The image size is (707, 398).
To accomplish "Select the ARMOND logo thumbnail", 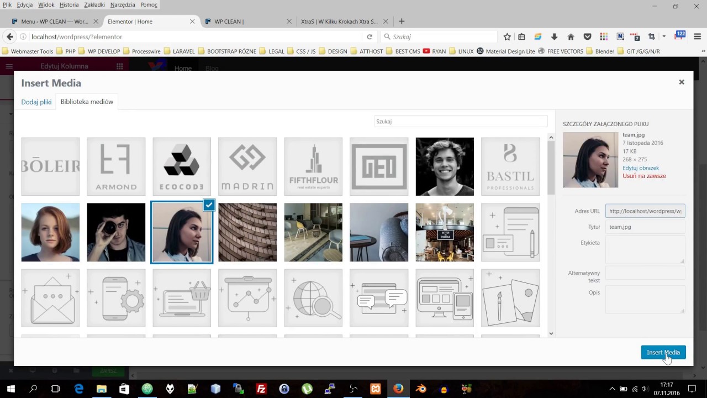I will click(116, 166).
